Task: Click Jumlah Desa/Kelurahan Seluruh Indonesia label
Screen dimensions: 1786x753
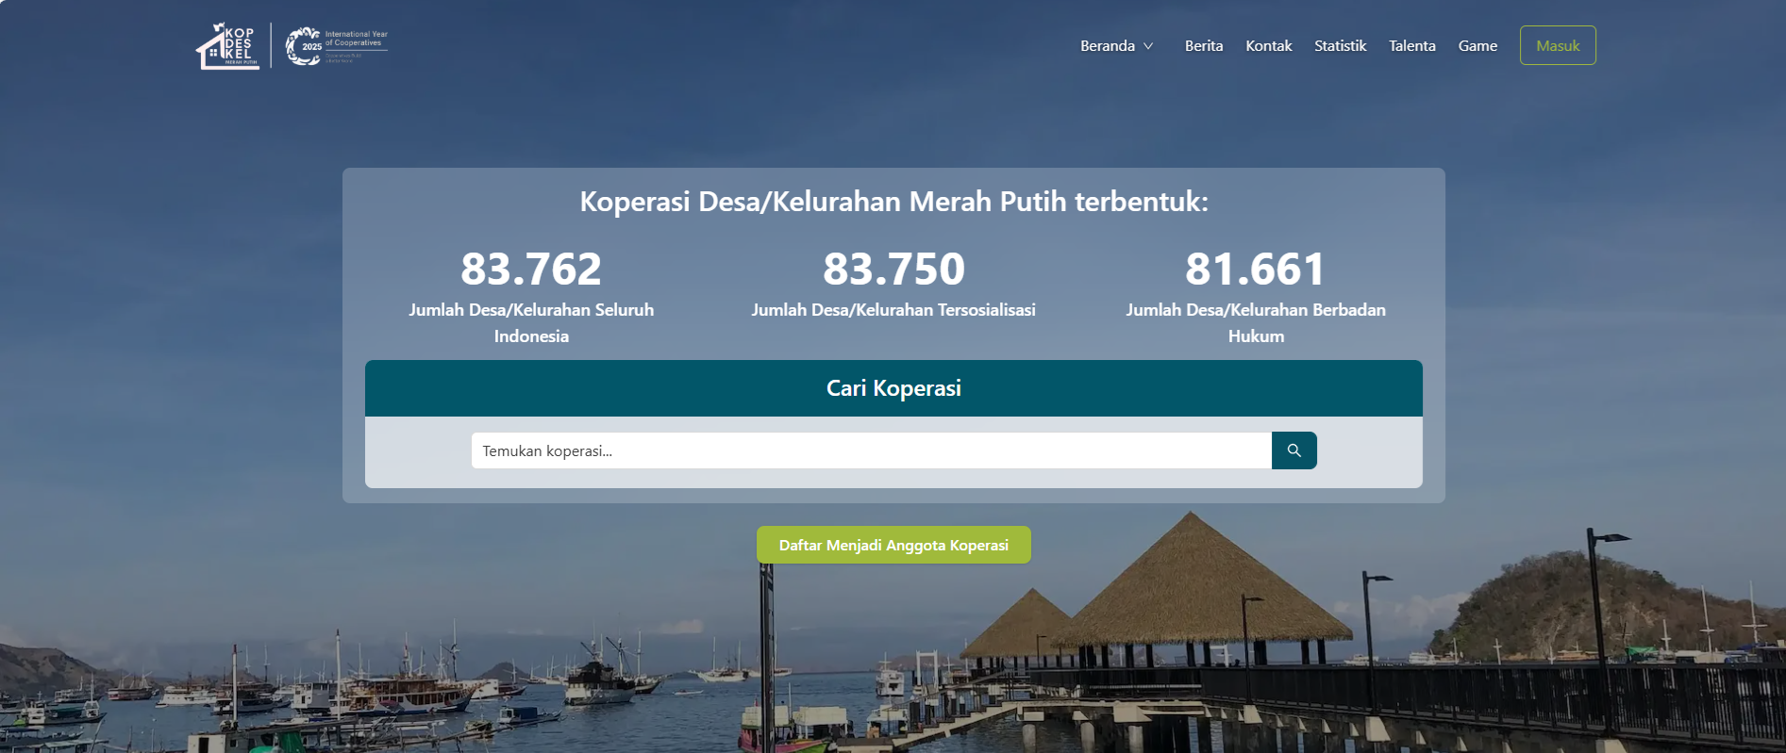Action: tap(531, 323)
